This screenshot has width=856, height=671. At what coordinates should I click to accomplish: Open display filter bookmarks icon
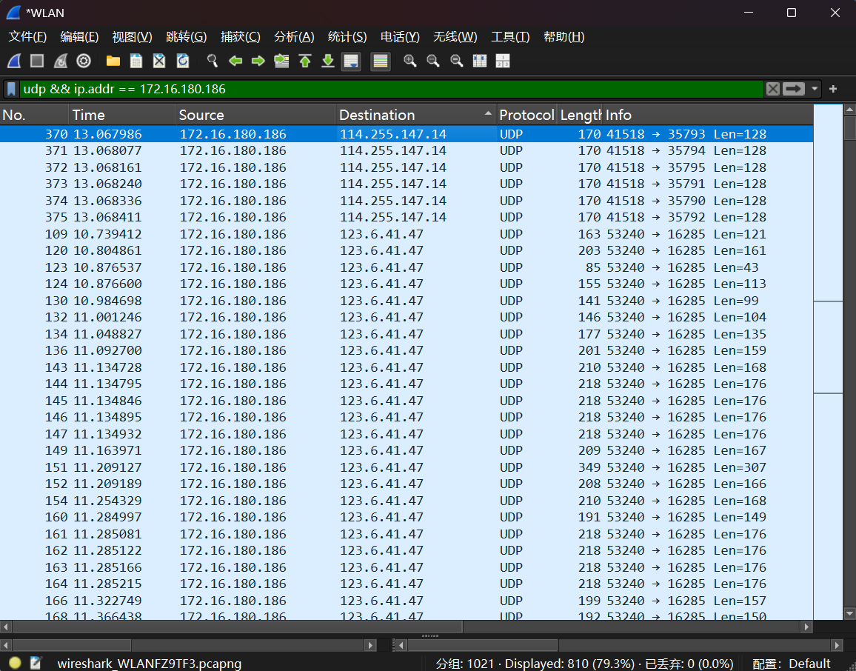11,89
